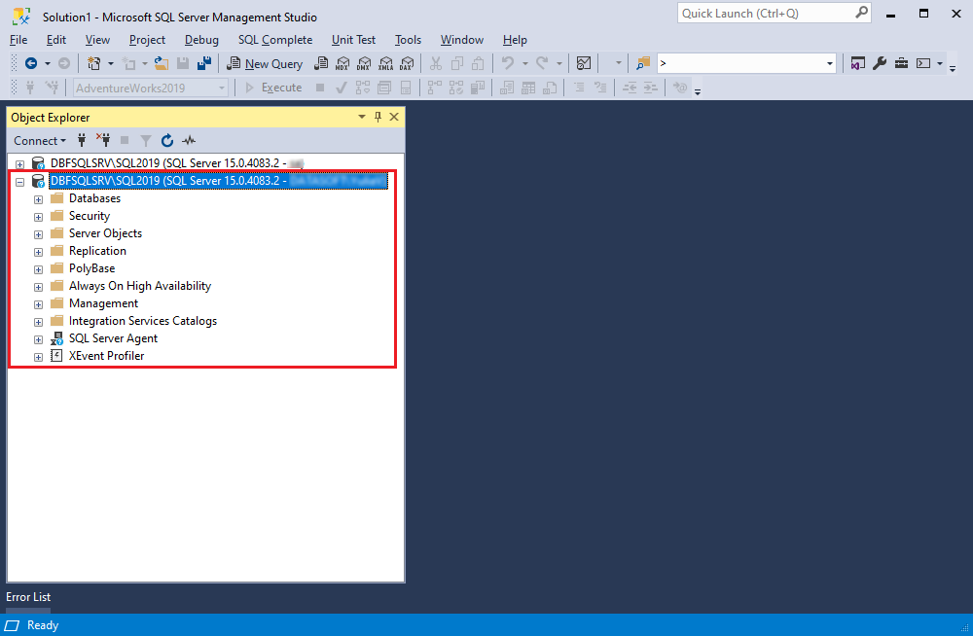The width and height of the screenshot is (973, 636).
Task: Open the View menu
Action: coord(97,40)
